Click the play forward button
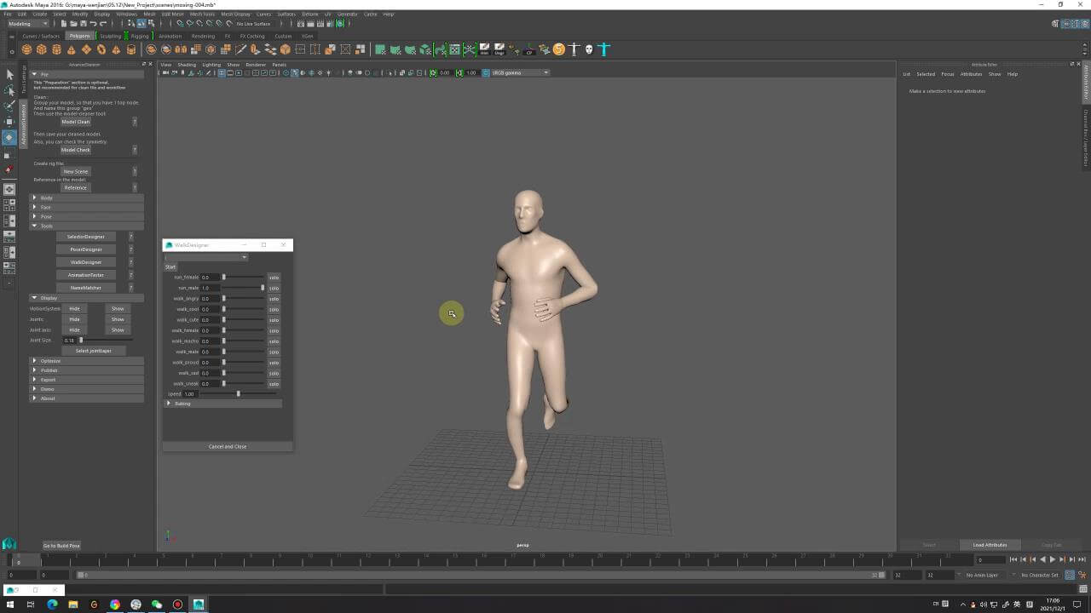The width and height of the screenshot is (1091, 613). pos(1052,559)
